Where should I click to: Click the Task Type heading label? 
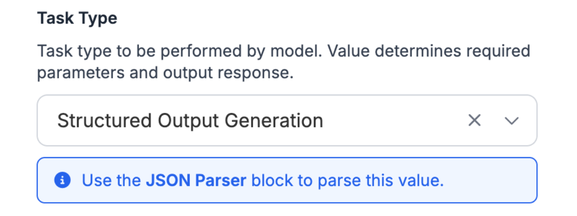click(x=77, y=19)
